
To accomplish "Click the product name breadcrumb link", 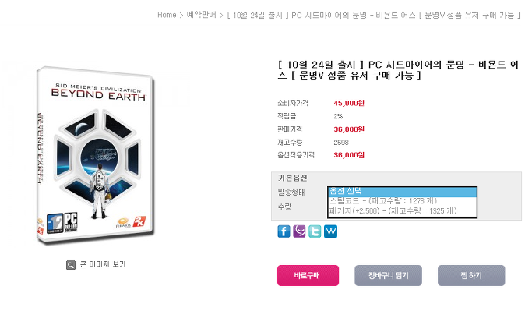I will [373, 15].
